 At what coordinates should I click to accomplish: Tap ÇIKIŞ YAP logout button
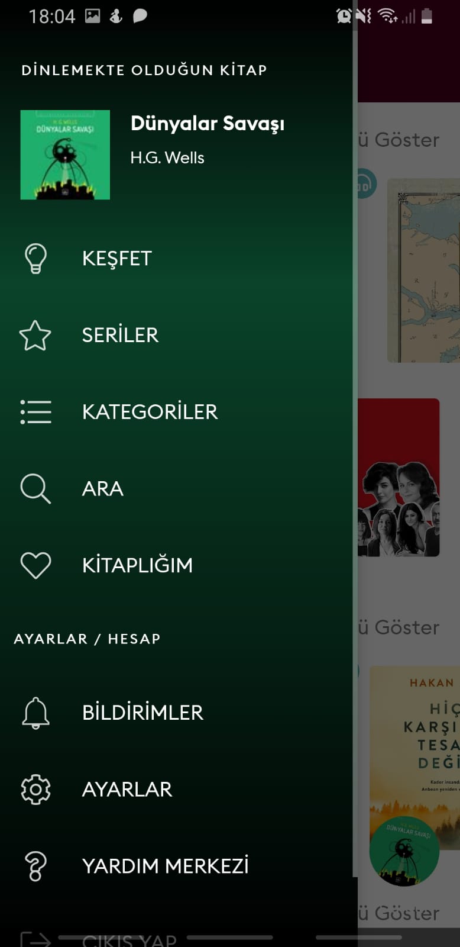[x=129, y=939]
